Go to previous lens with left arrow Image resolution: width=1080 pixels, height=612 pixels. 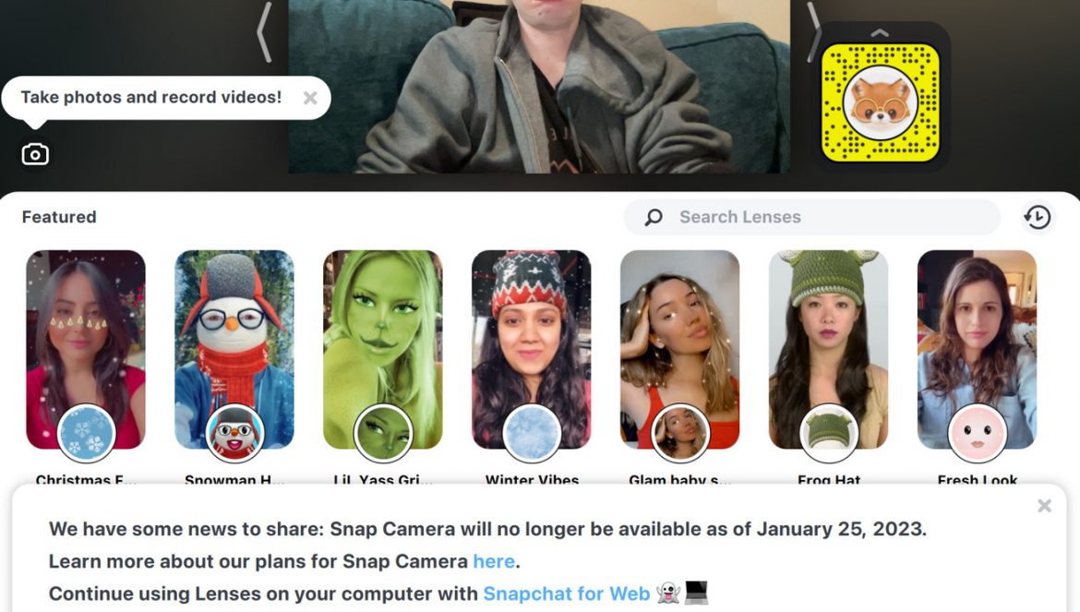(x=264, y=32)
